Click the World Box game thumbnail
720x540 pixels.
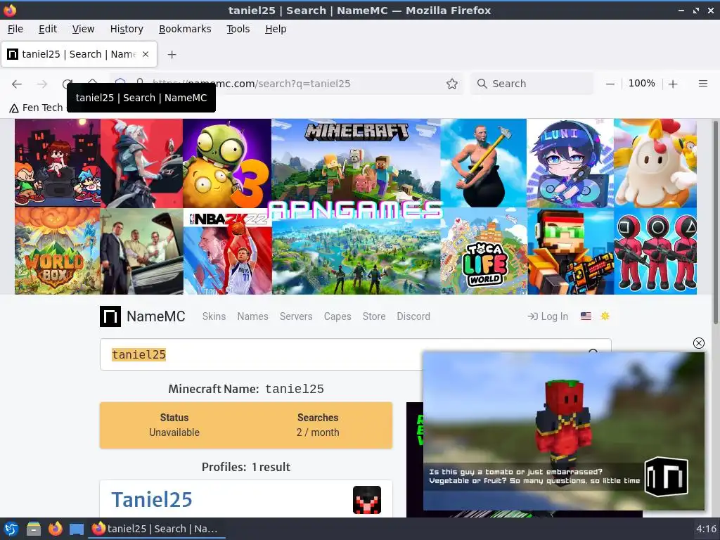(x=58, y=251)
